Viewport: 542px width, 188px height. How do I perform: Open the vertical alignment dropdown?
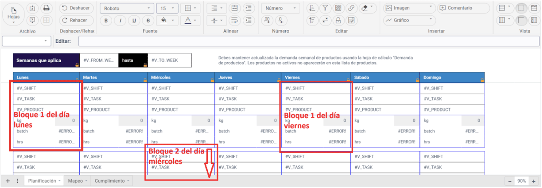coord(217,20)
